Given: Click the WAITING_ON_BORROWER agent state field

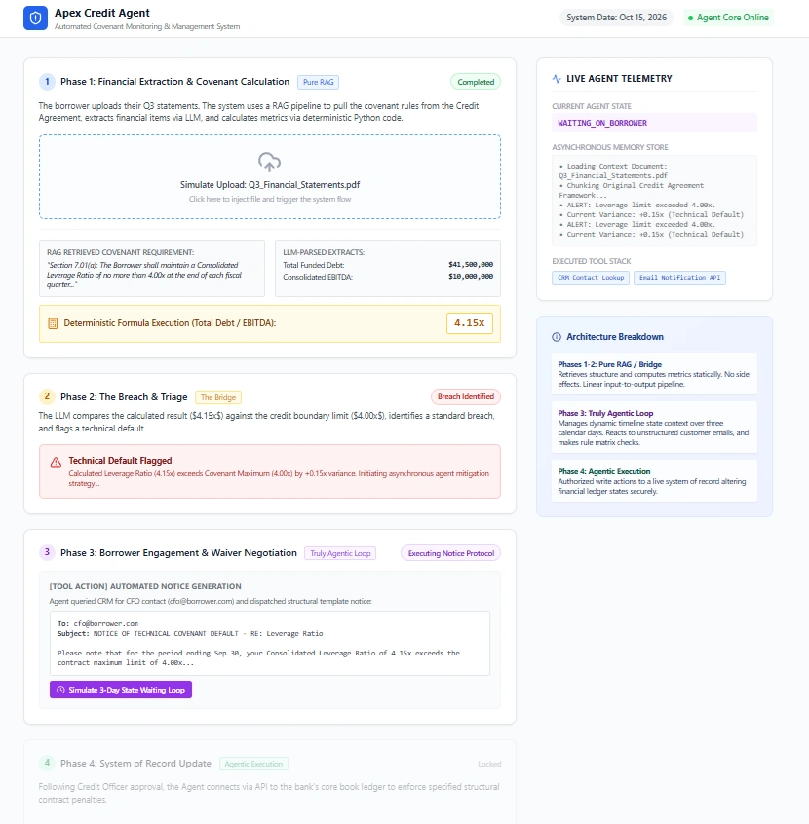Looking at the screenshot, I should (x=654, y=123).
